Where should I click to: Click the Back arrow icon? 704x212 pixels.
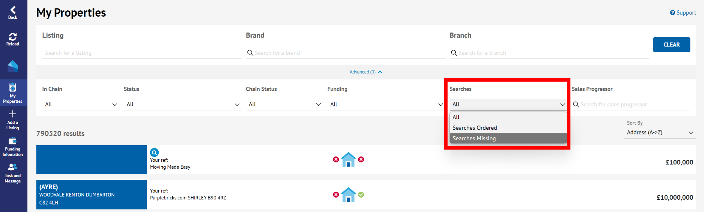[x=13, y=10]
